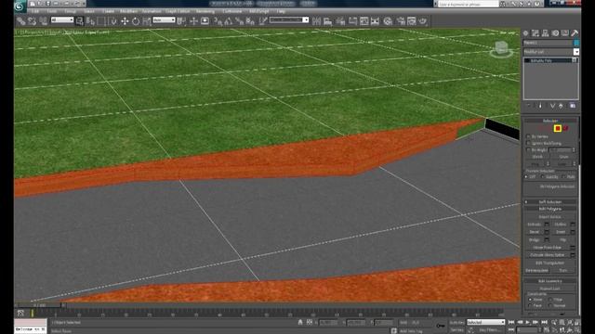Click the Align tool icon
The image size is (595, 334).
tap(327, 21)
